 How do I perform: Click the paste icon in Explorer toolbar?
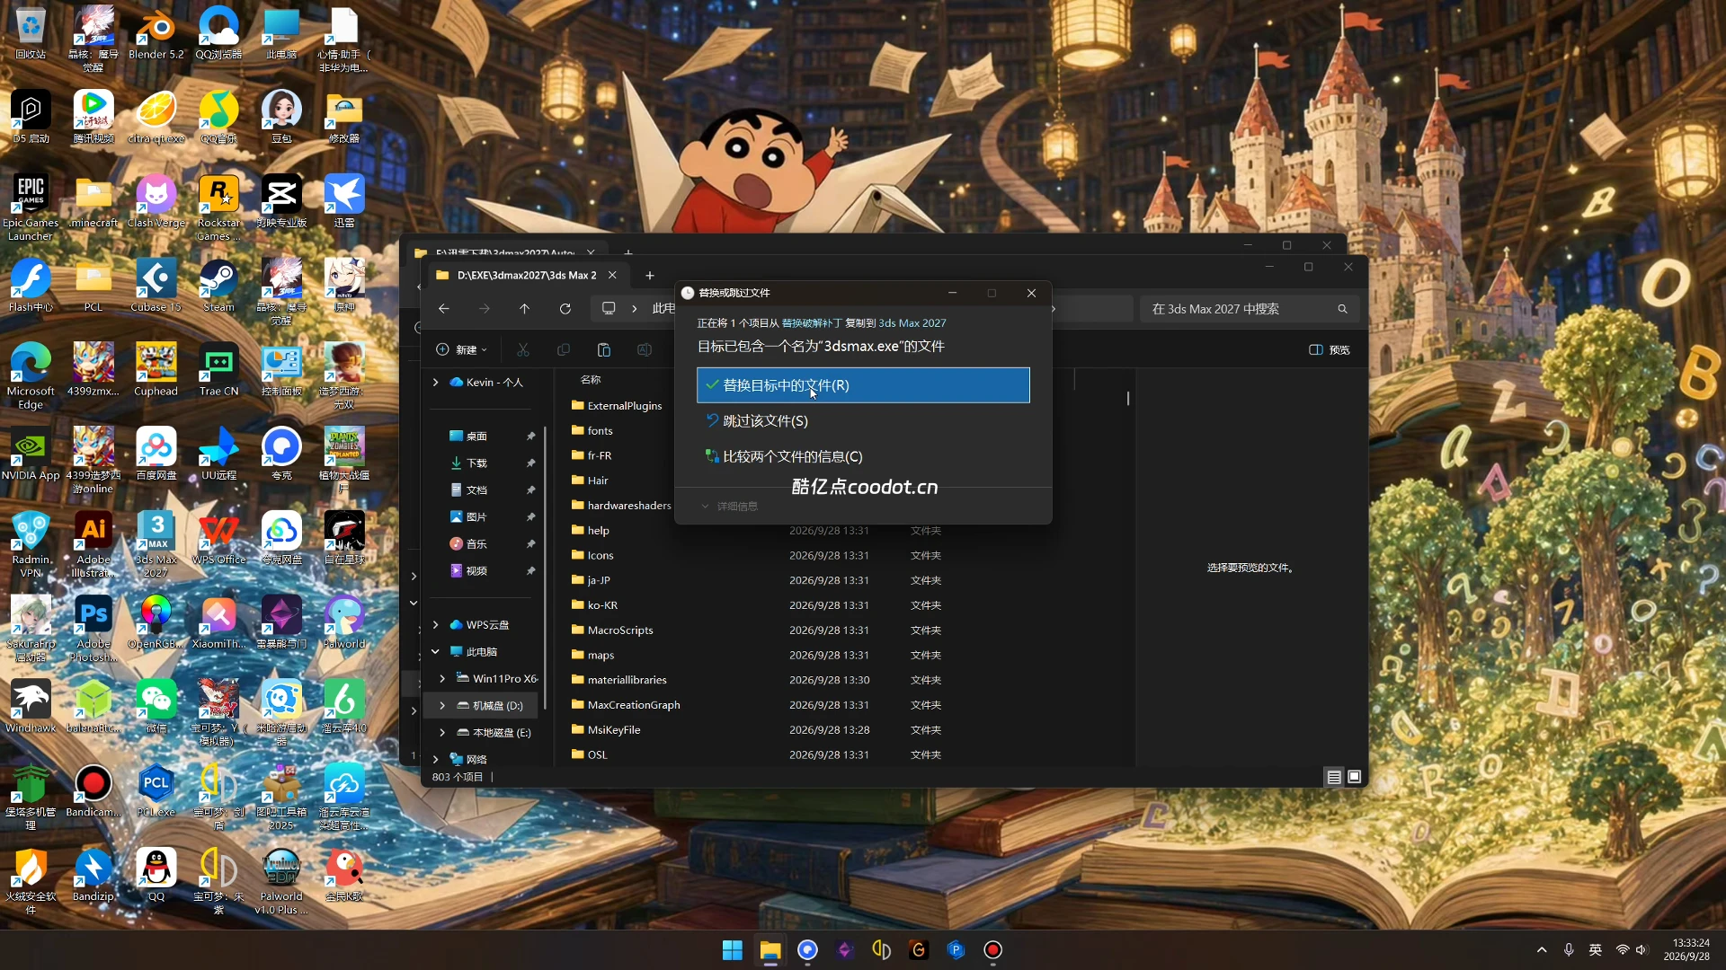click(603, 349)
